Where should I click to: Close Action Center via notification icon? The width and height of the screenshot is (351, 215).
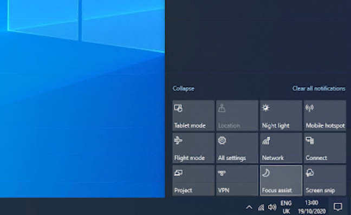coord(338,207)
